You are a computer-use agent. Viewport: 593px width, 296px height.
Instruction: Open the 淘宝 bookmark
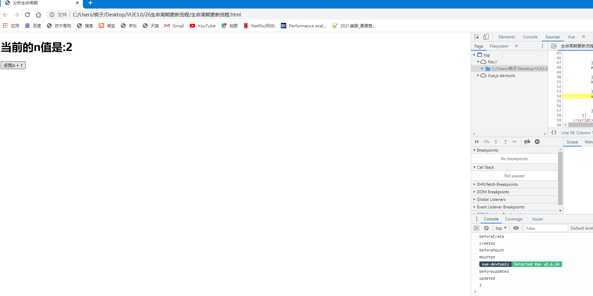(x=107, y=26)
